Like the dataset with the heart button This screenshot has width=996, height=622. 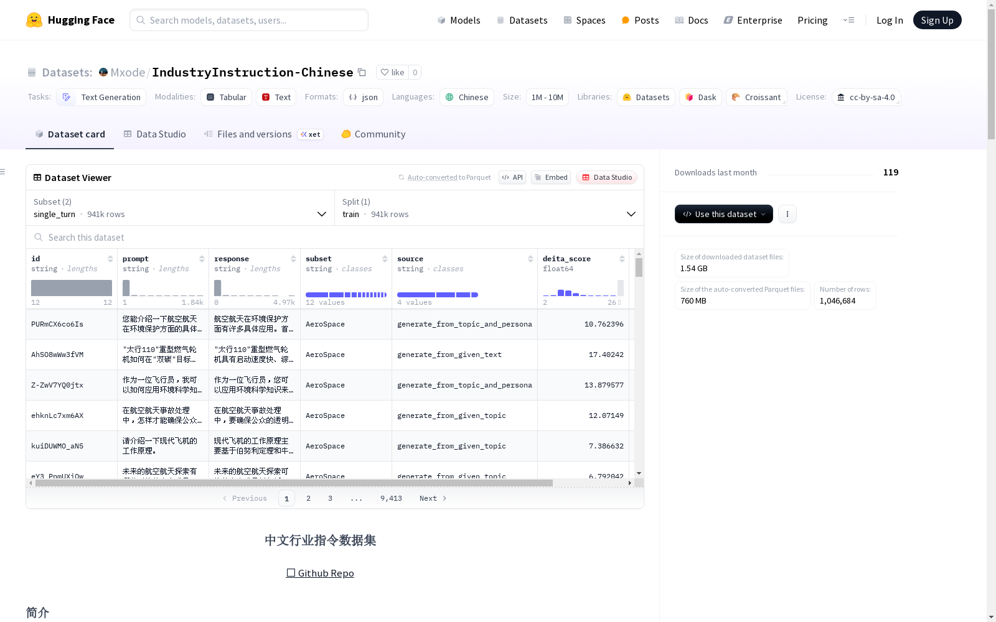(x=392, y=72)
